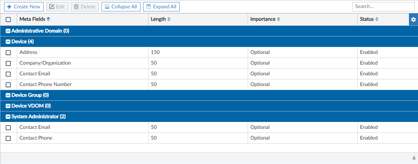Check the Contact Phone row checkbox
The width and height of the screenshot is (418, 164).
8,138
